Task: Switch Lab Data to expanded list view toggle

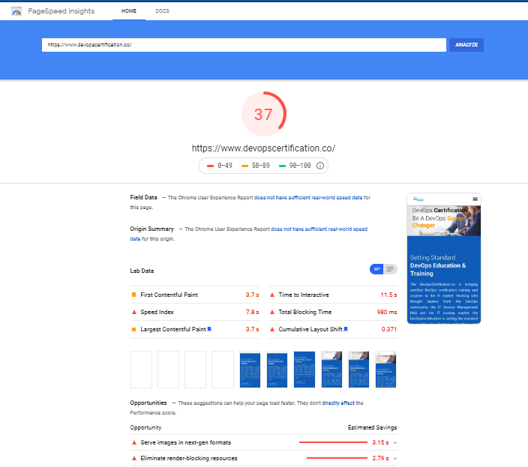Action: pyautogui.click(x=390, y=269)
